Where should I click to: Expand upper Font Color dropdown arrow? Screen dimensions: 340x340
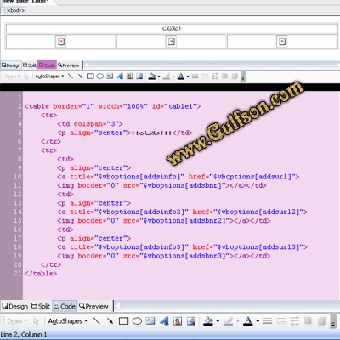pos(188,76)
